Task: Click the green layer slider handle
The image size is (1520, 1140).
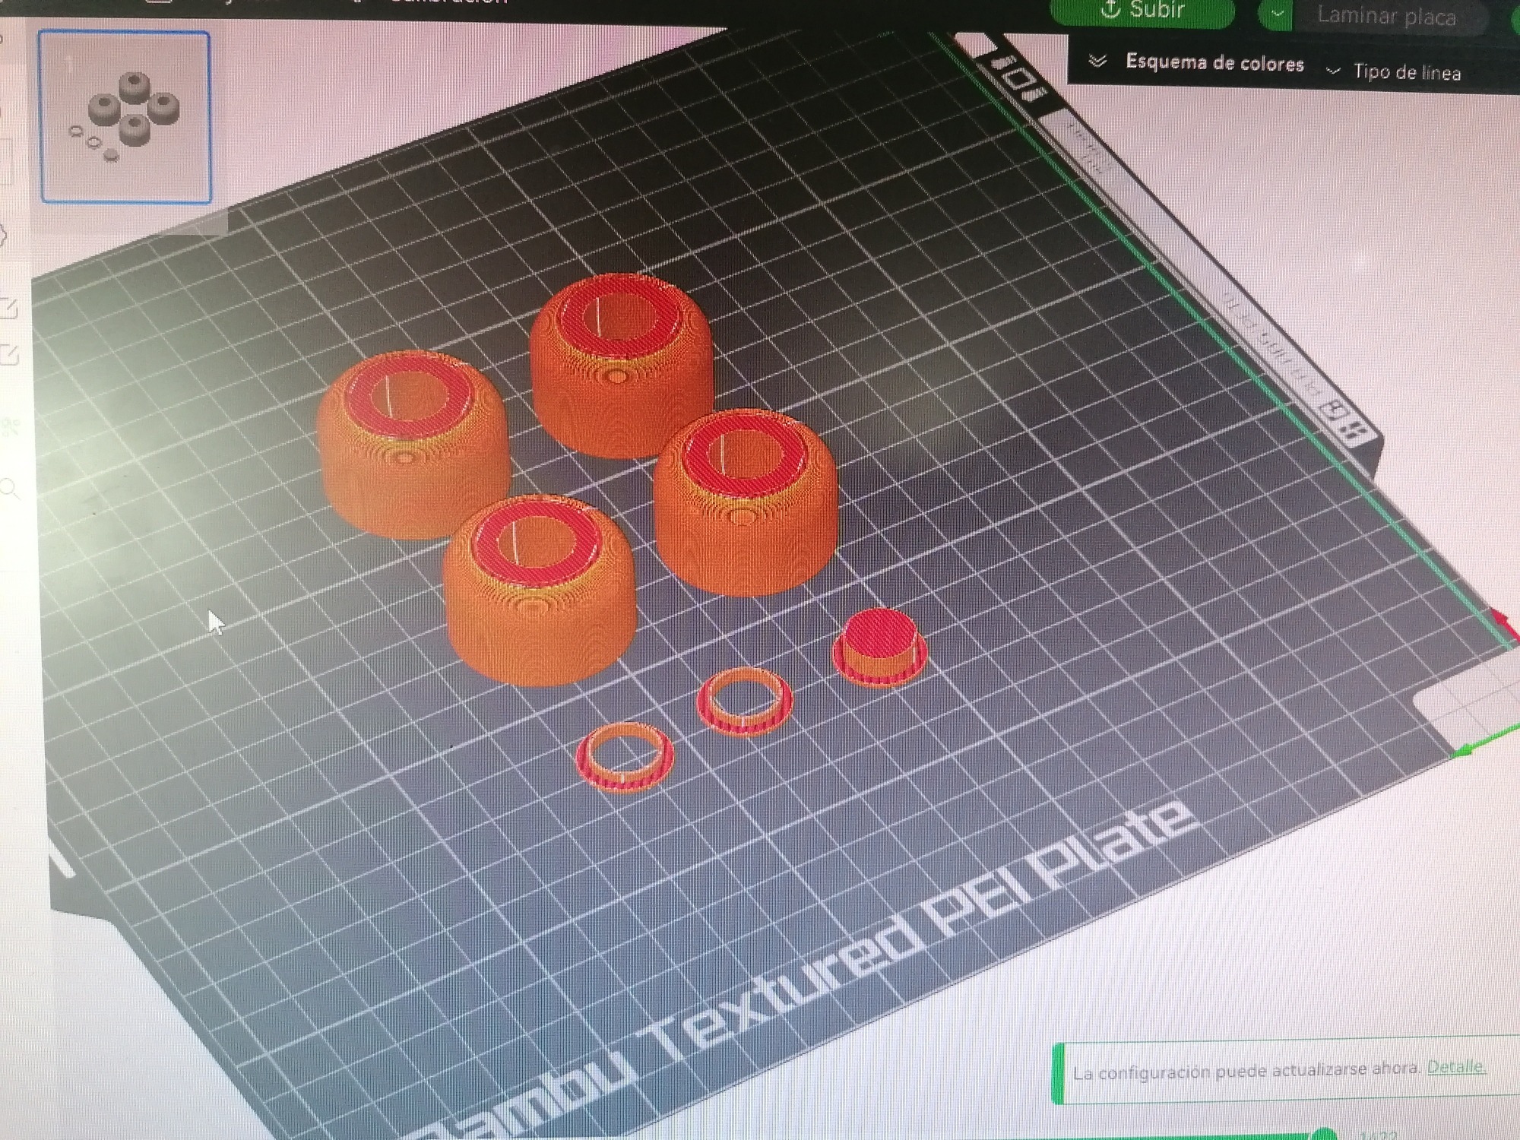Action: tap(1324, 1134)
